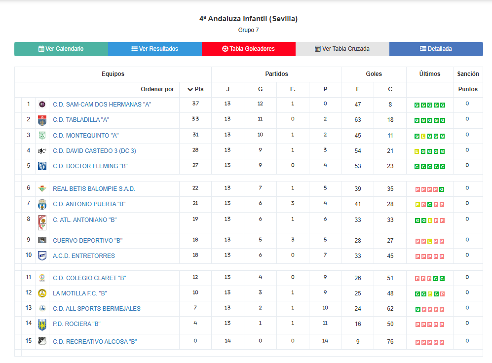The height and width of the screenshot is (363, 492).
Task: Open C.D. DAVID CASTEDO 3 (DC 3) link
Action: pos(94,151)
